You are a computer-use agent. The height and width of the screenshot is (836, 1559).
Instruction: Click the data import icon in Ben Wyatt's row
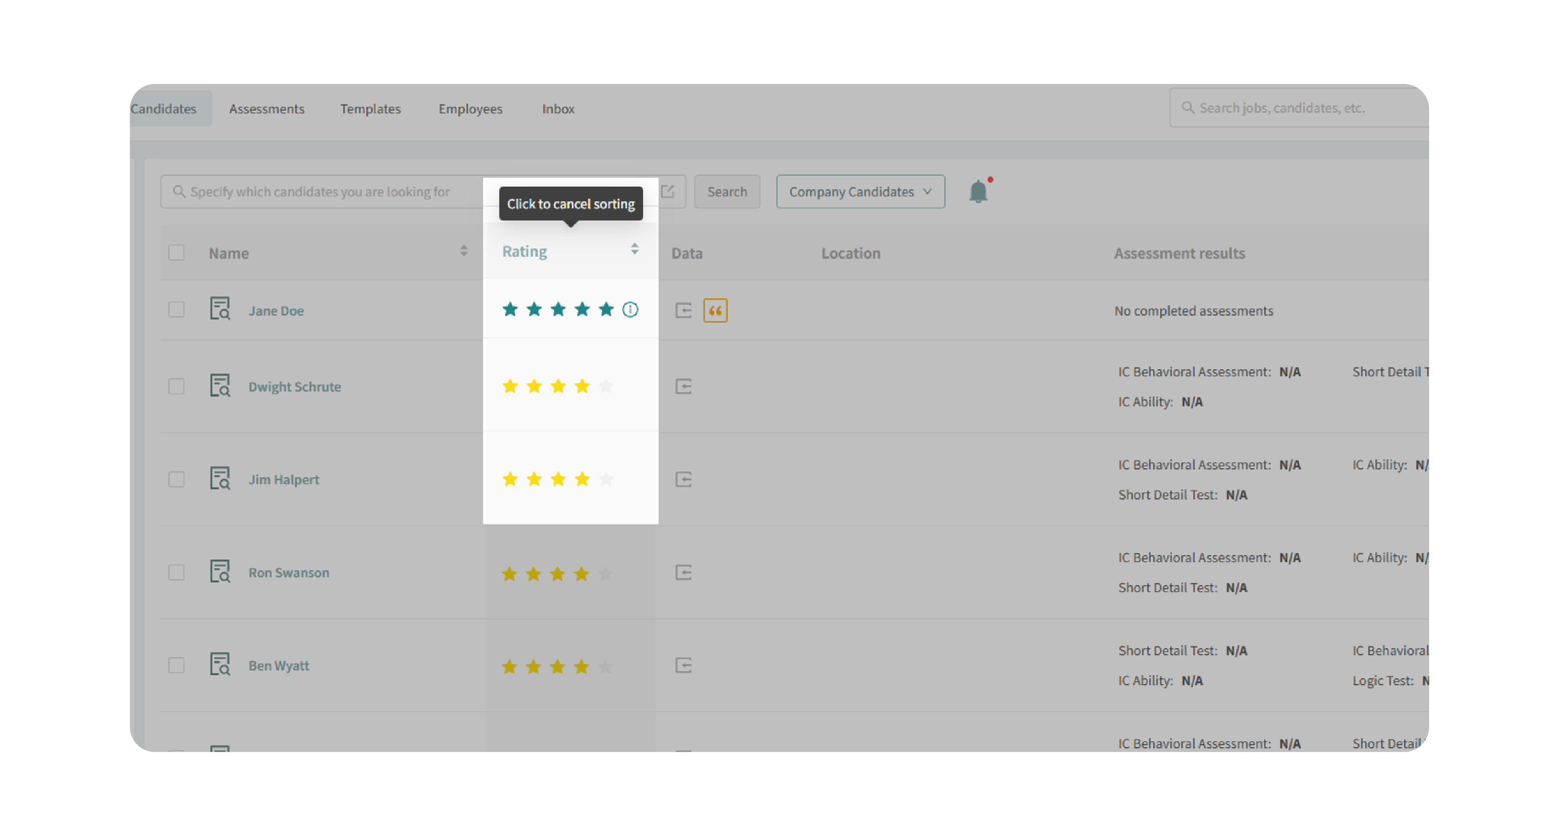[683, 665]
